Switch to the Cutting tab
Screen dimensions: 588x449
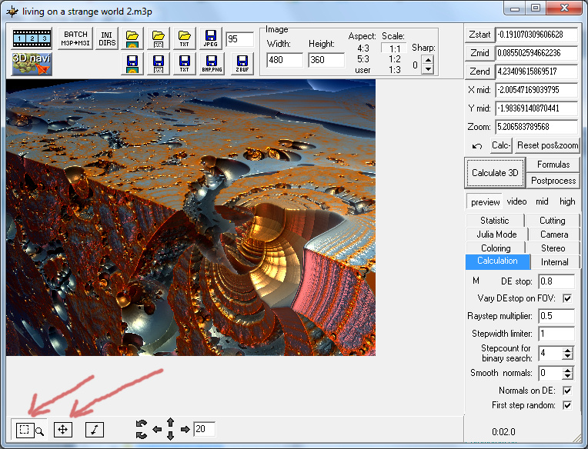click(x=553, y=220)
